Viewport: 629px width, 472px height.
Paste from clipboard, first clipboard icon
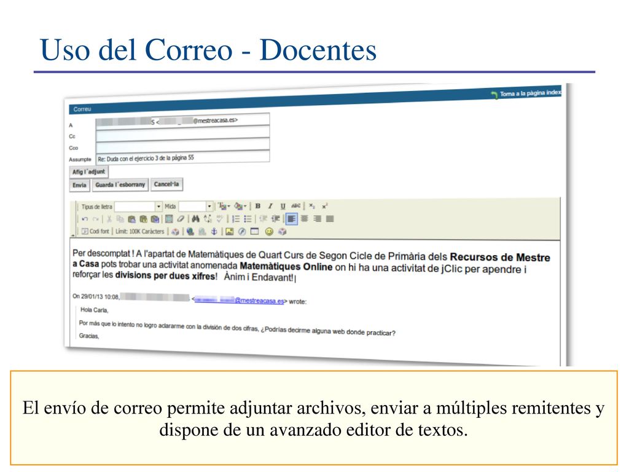tap(131, 219)
